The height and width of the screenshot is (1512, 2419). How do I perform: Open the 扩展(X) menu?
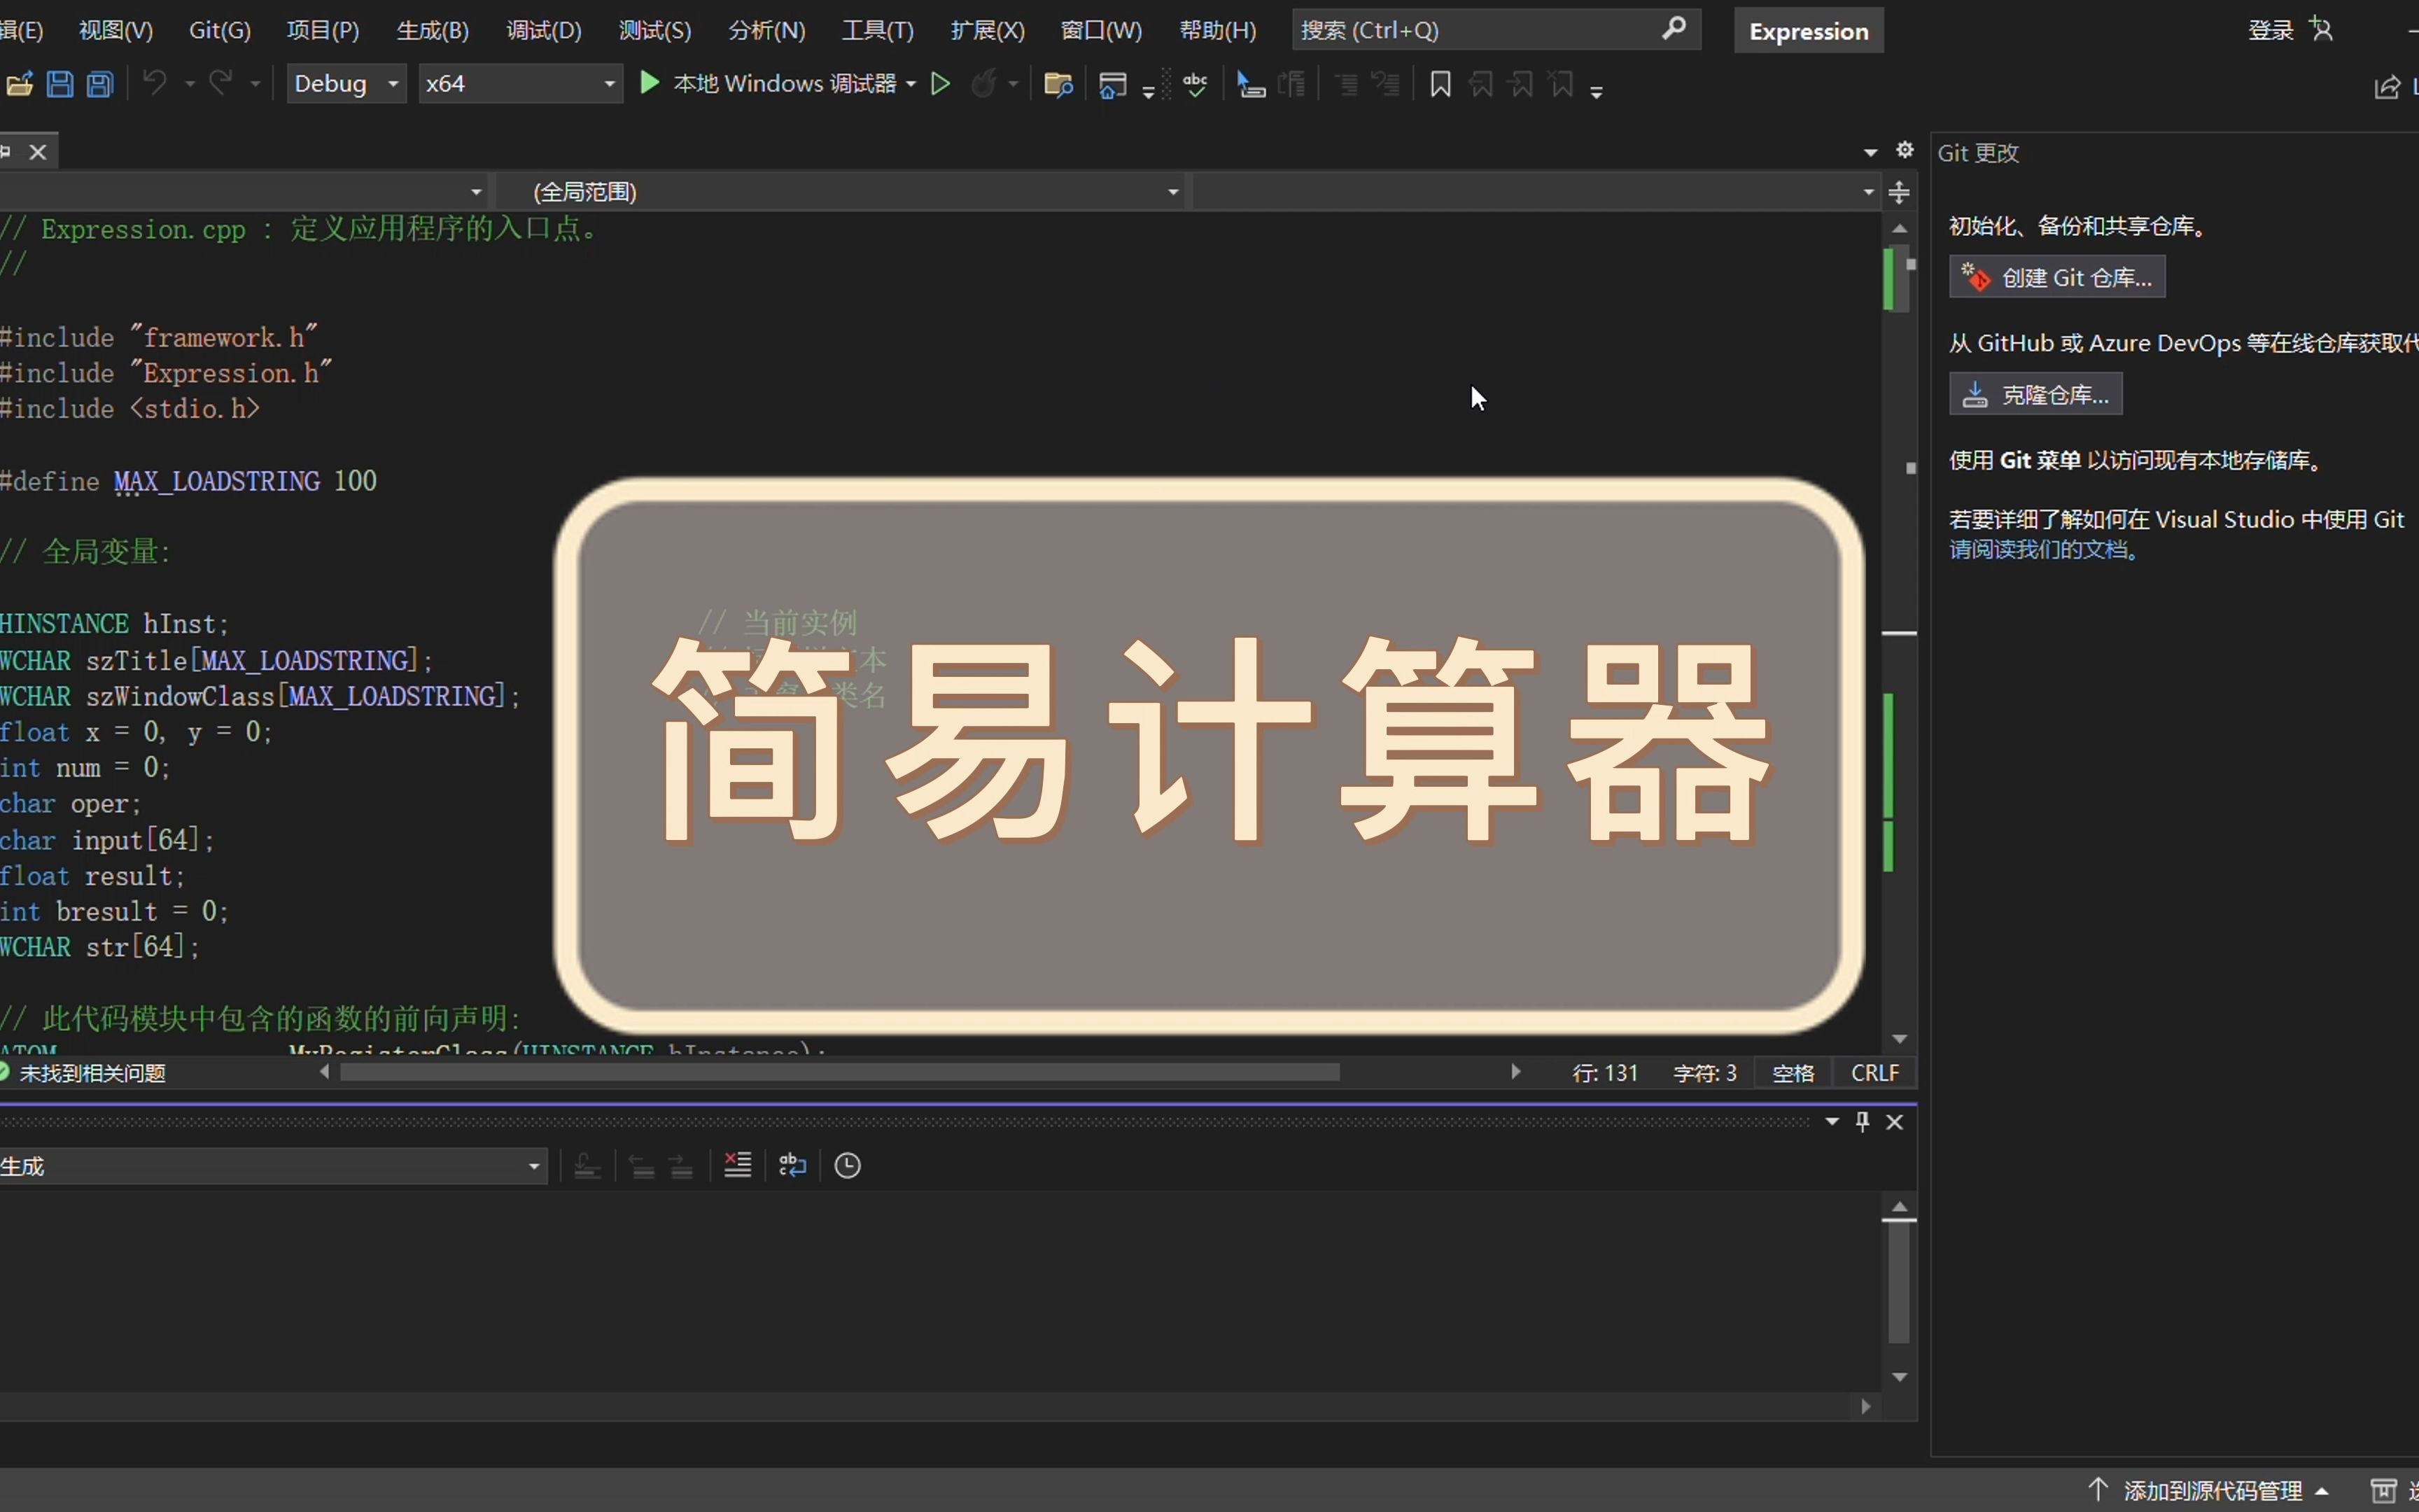click(988, 30)
